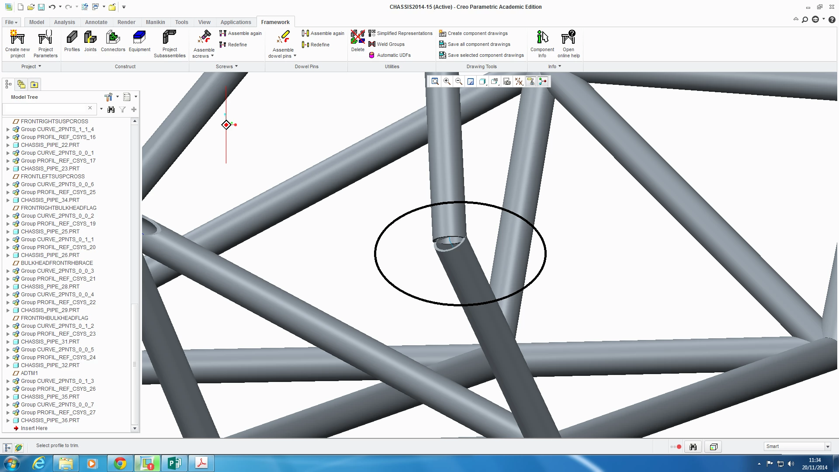The height and width of the screenshot is (472, 839).
Task: Open the Smart selection filter dropdown
Action: [827, 447]
